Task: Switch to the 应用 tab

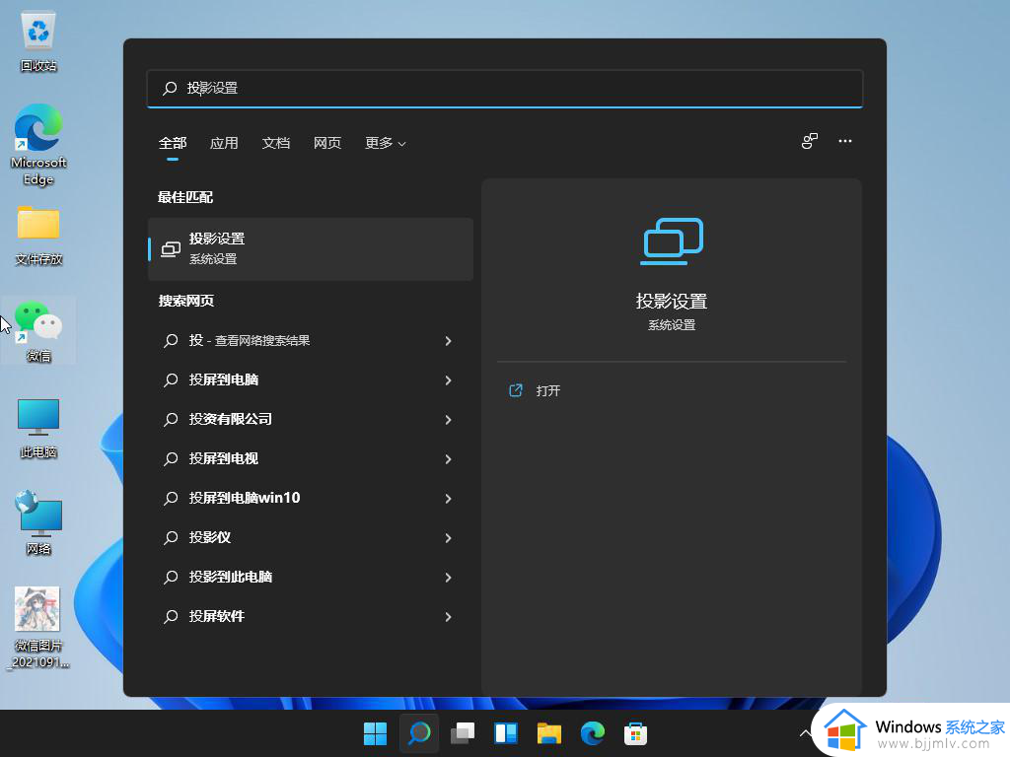Action: (x=224, y=143)
